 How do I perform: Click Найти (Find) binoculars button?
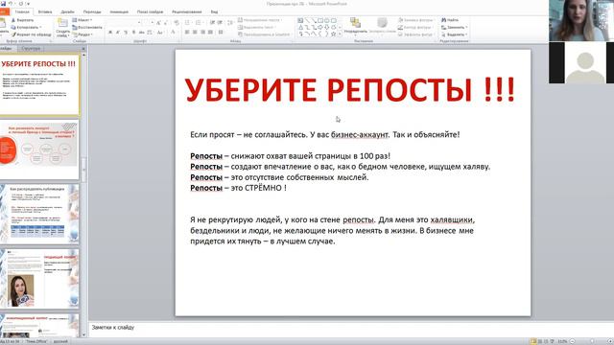(x=450, y=20)
